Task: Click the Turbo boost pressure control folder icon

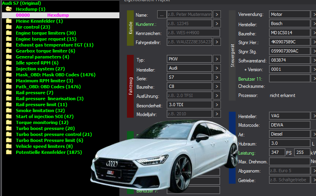Action: click(9, 134)
